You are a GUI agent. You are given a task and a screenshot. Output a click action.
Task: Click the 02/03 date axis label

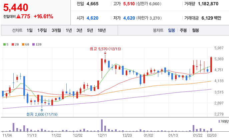point(212,135)
